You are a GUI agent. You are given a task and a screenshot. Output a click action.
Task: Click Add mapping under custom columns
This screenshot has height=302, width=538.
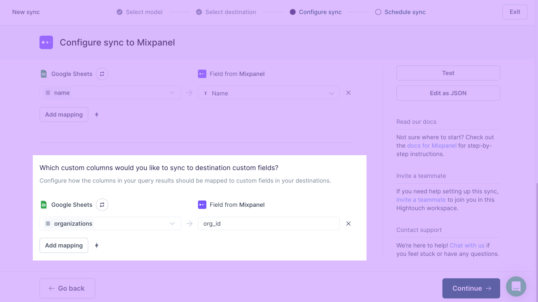point(64,245)
